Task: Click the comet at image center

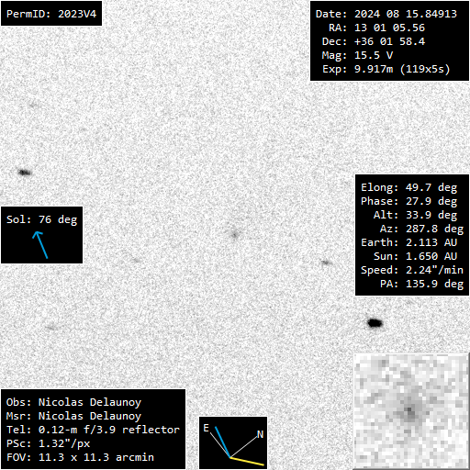Action: [234, 235]
